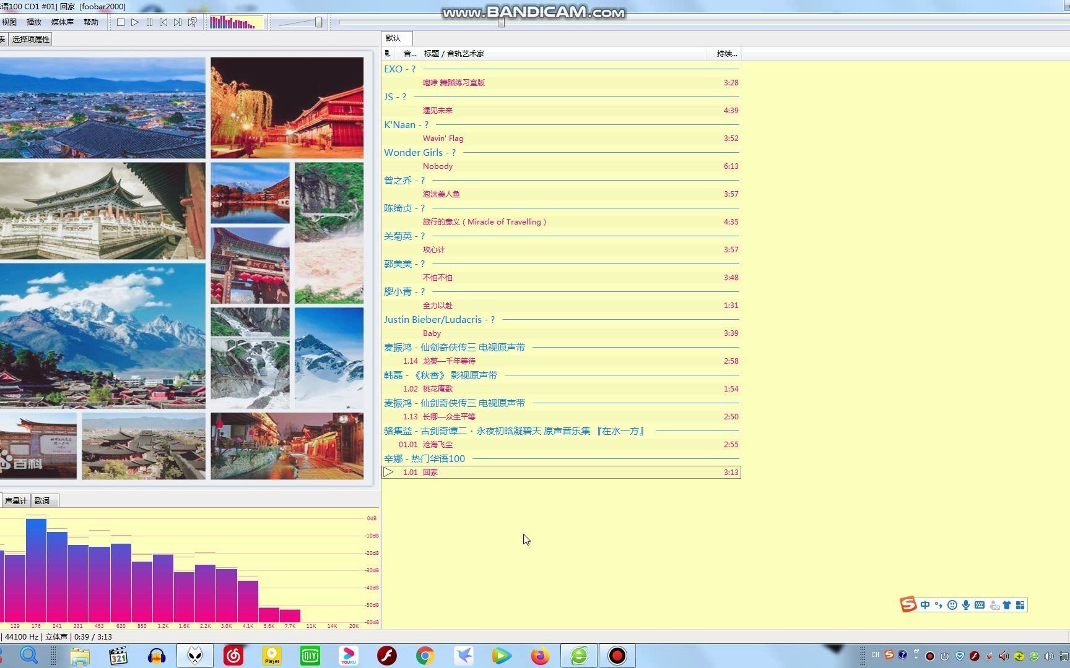Select the track 全力以赴

point(561,306)
